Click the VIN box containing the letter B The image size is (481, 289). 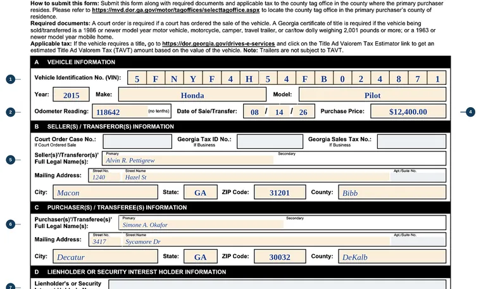[x=324, y=79]
